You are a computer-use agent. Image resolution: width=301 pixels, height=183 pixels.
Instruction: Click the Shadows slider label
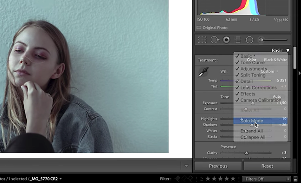tap(210, 125)
